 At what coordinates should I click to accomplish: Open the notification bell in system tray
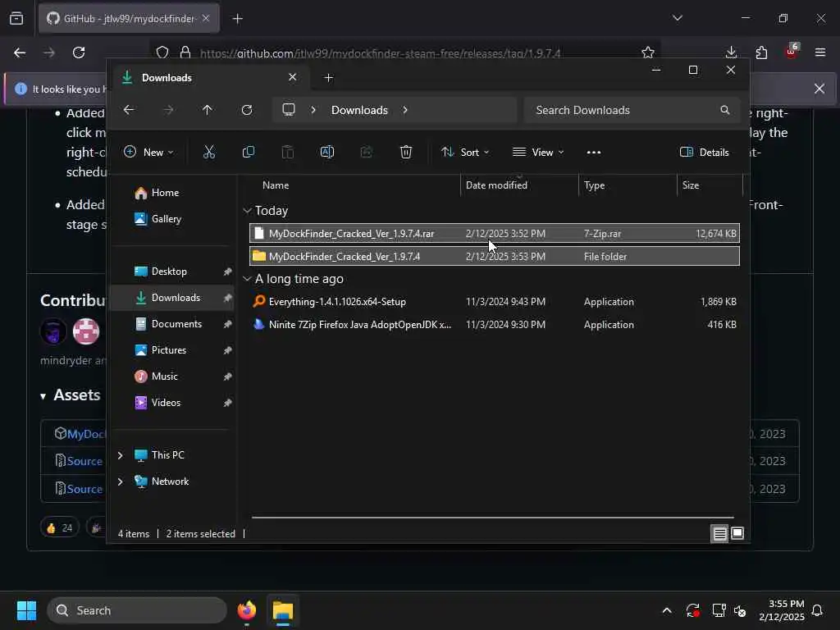coord(818,610)
